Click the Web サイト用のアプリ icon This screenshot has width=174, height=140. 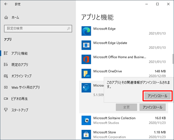tap(6, 87)
